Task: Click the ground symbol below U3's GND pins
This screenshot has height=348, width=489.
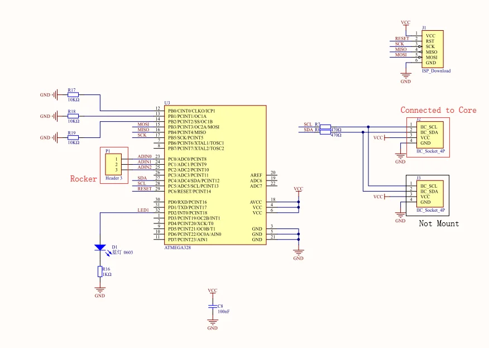Action: tap(299, 252)
